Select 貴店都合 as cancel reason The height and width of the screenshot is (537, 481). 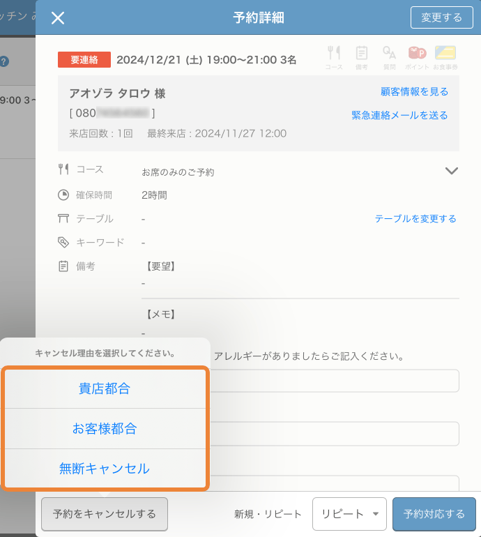click(105, 389)
